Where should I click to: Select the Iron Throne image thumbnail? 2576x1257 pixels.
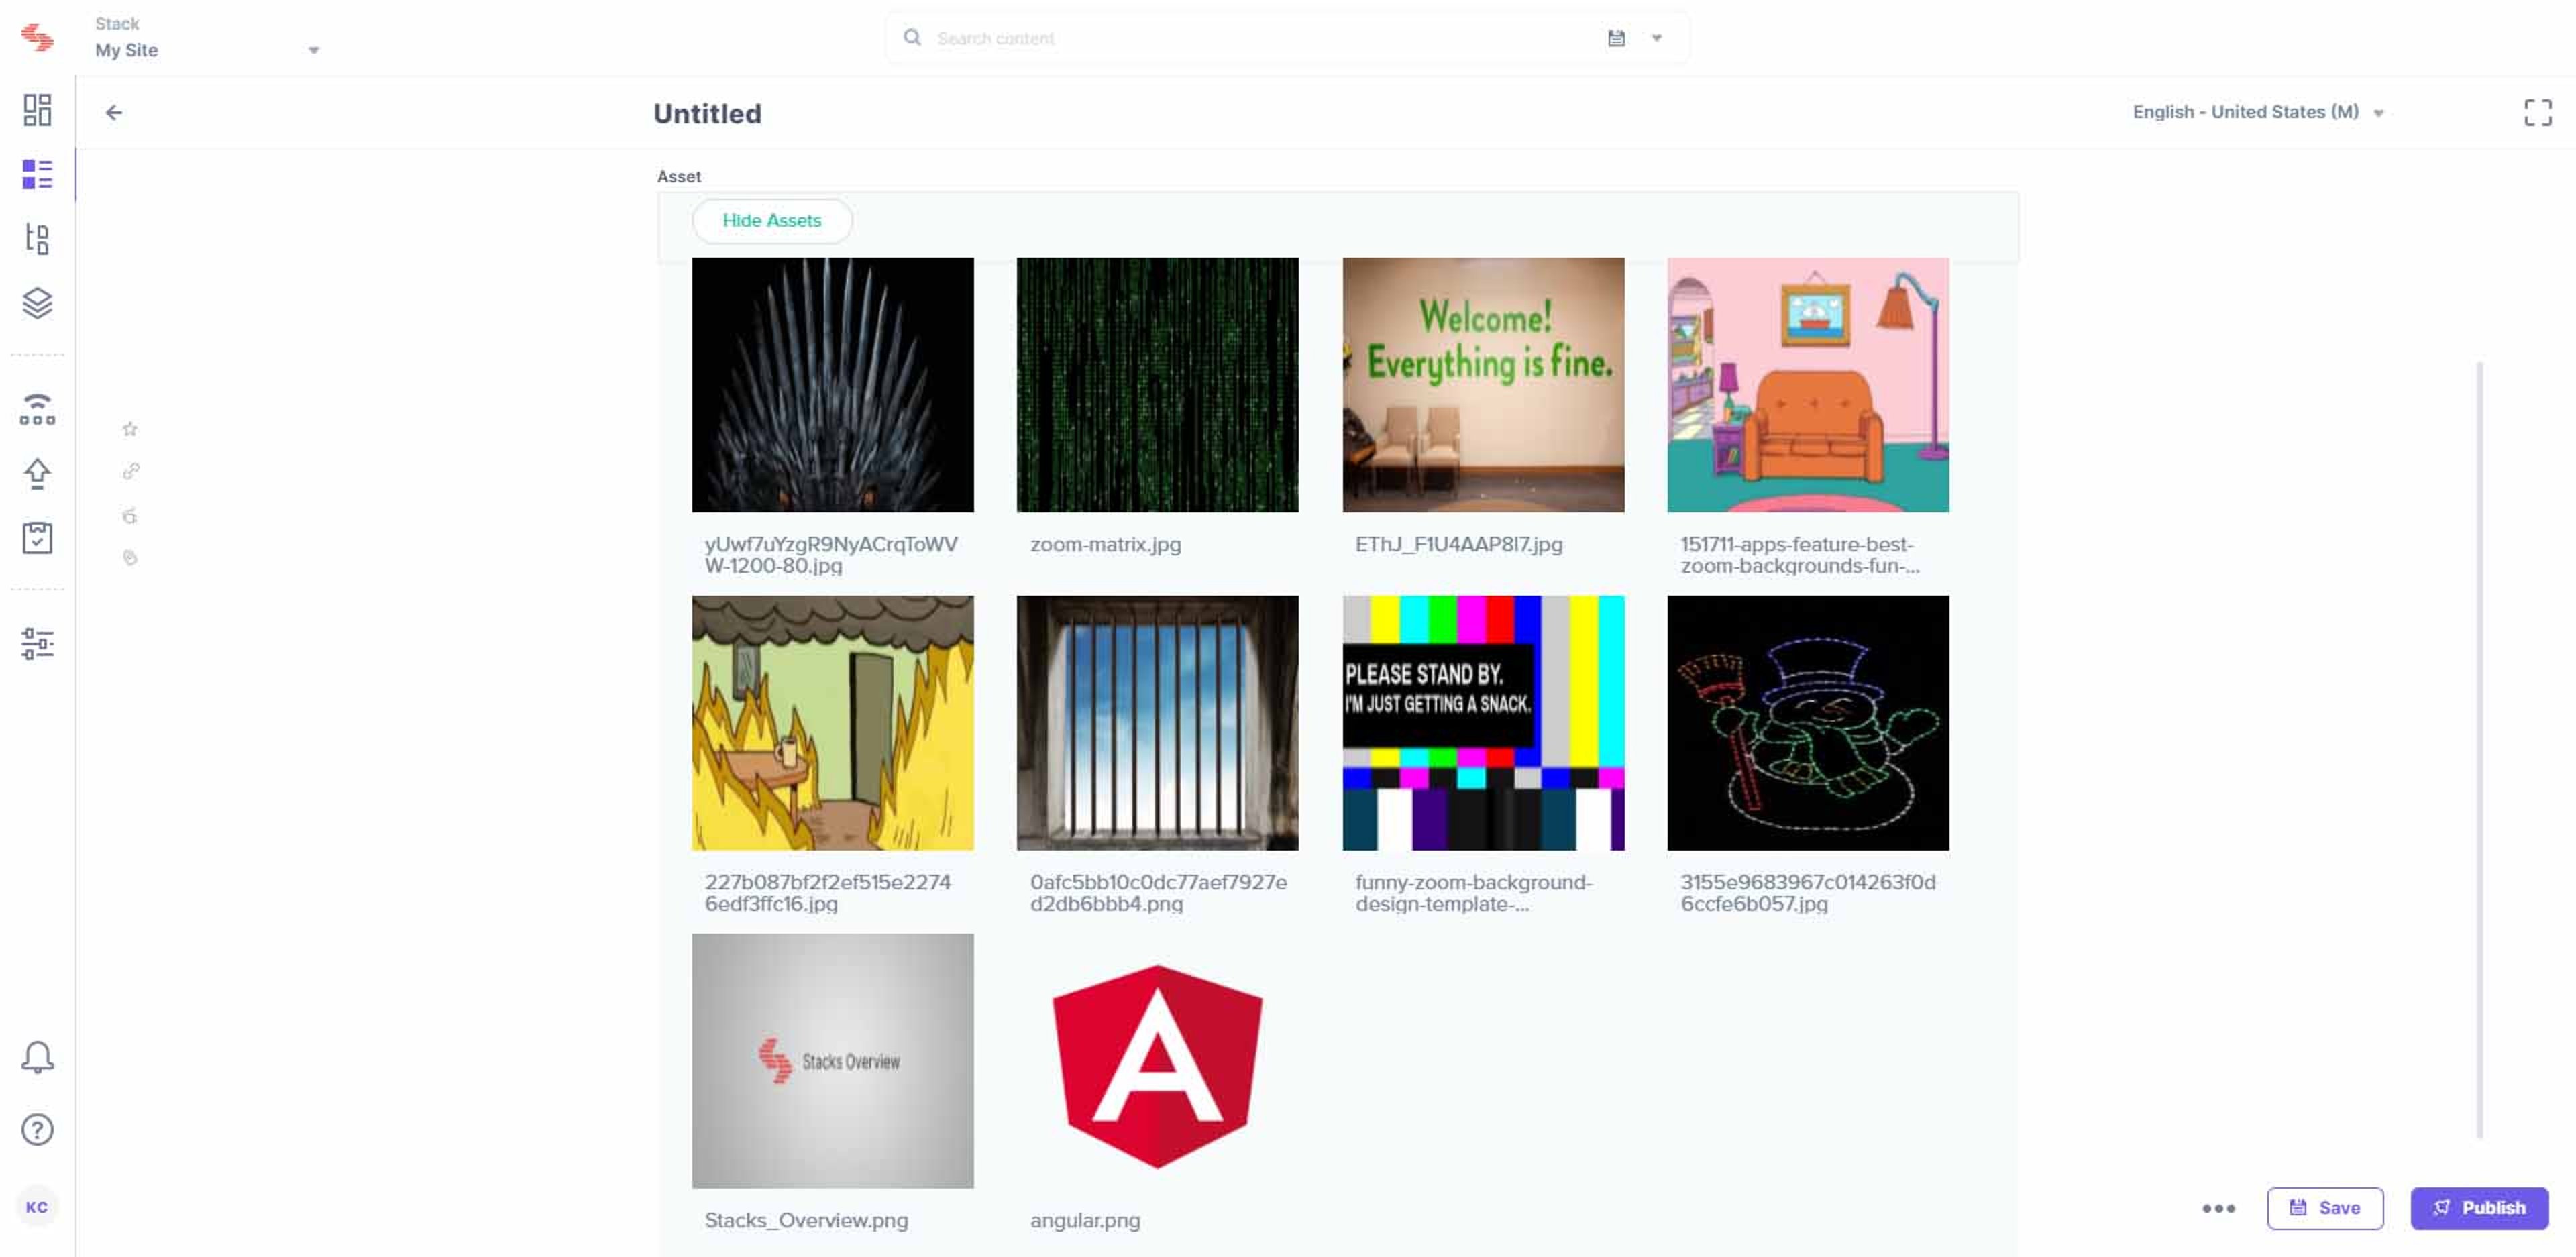coord(832,385)
